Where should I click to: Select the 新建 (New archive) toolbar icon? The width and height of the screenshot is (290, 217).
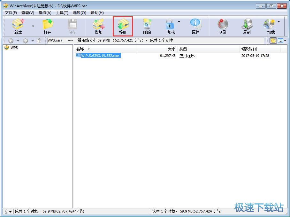coord(18,25)
